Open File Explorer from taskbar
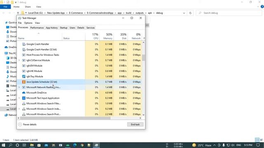 tap(32, 145)
